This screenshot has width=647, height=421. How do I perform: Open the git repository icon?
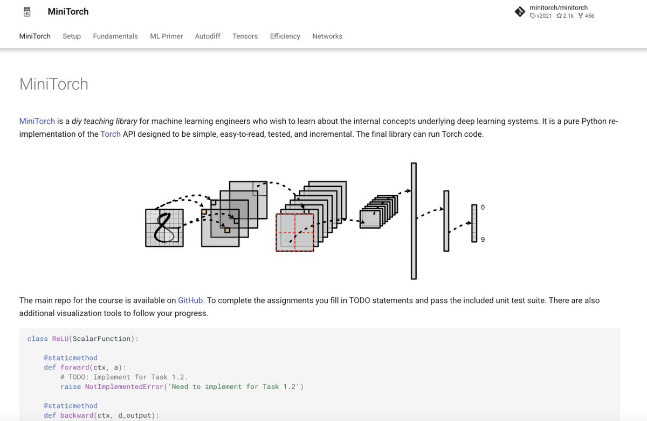[x=519, y=11]
